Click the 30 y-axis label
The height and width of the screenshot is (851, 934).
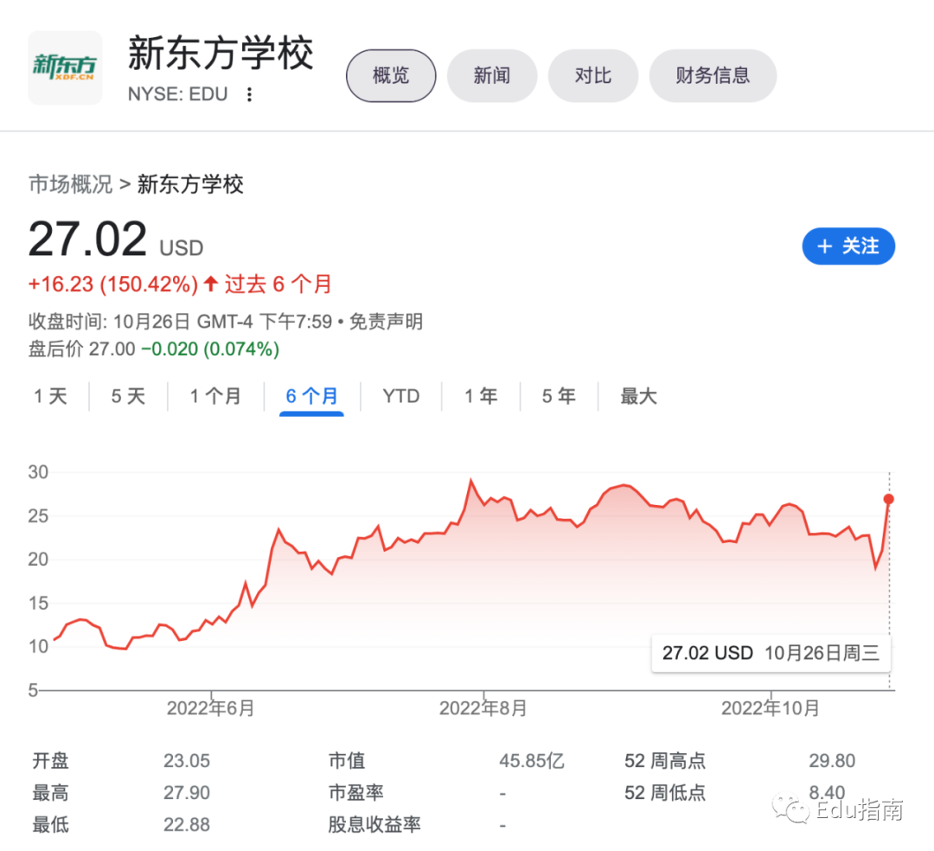[38, 472]
